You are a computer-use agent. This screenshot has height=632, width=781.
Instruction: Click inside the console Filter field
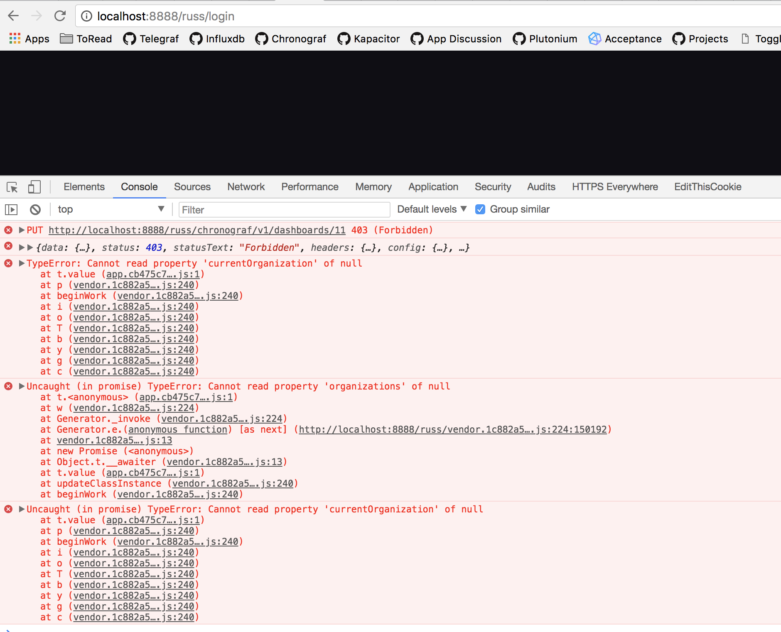click(x=284, y=209)
